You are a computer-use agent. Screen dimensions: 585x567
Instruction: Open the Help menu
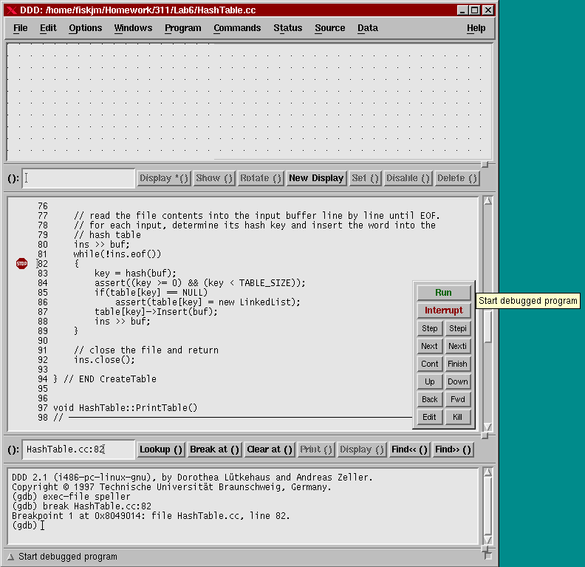[476, 28]
